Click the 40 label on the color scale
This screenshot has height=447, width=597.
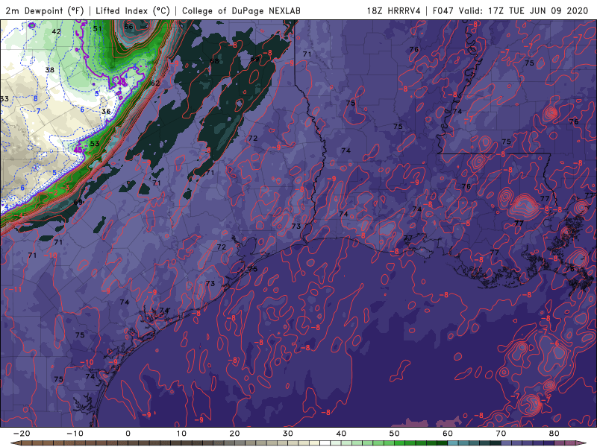click(x=341, y=434)
